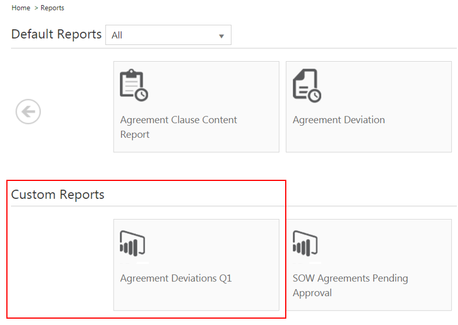
Task: Click the Default Reports section heading
Action: click(x=56, y=34)
